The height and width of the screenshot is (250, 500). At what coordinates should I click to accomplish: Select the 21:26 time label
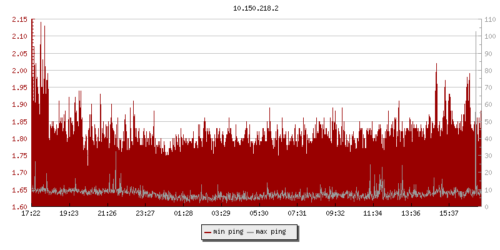[x=107, y=213]
